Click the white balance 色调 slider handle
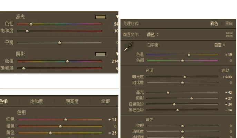The image size is (237, 138). click(x=182, y=61)
